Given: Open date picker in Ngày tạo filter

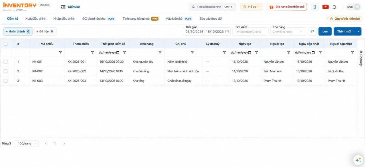Looking at the screenshot, I should [x=250, y=52].
